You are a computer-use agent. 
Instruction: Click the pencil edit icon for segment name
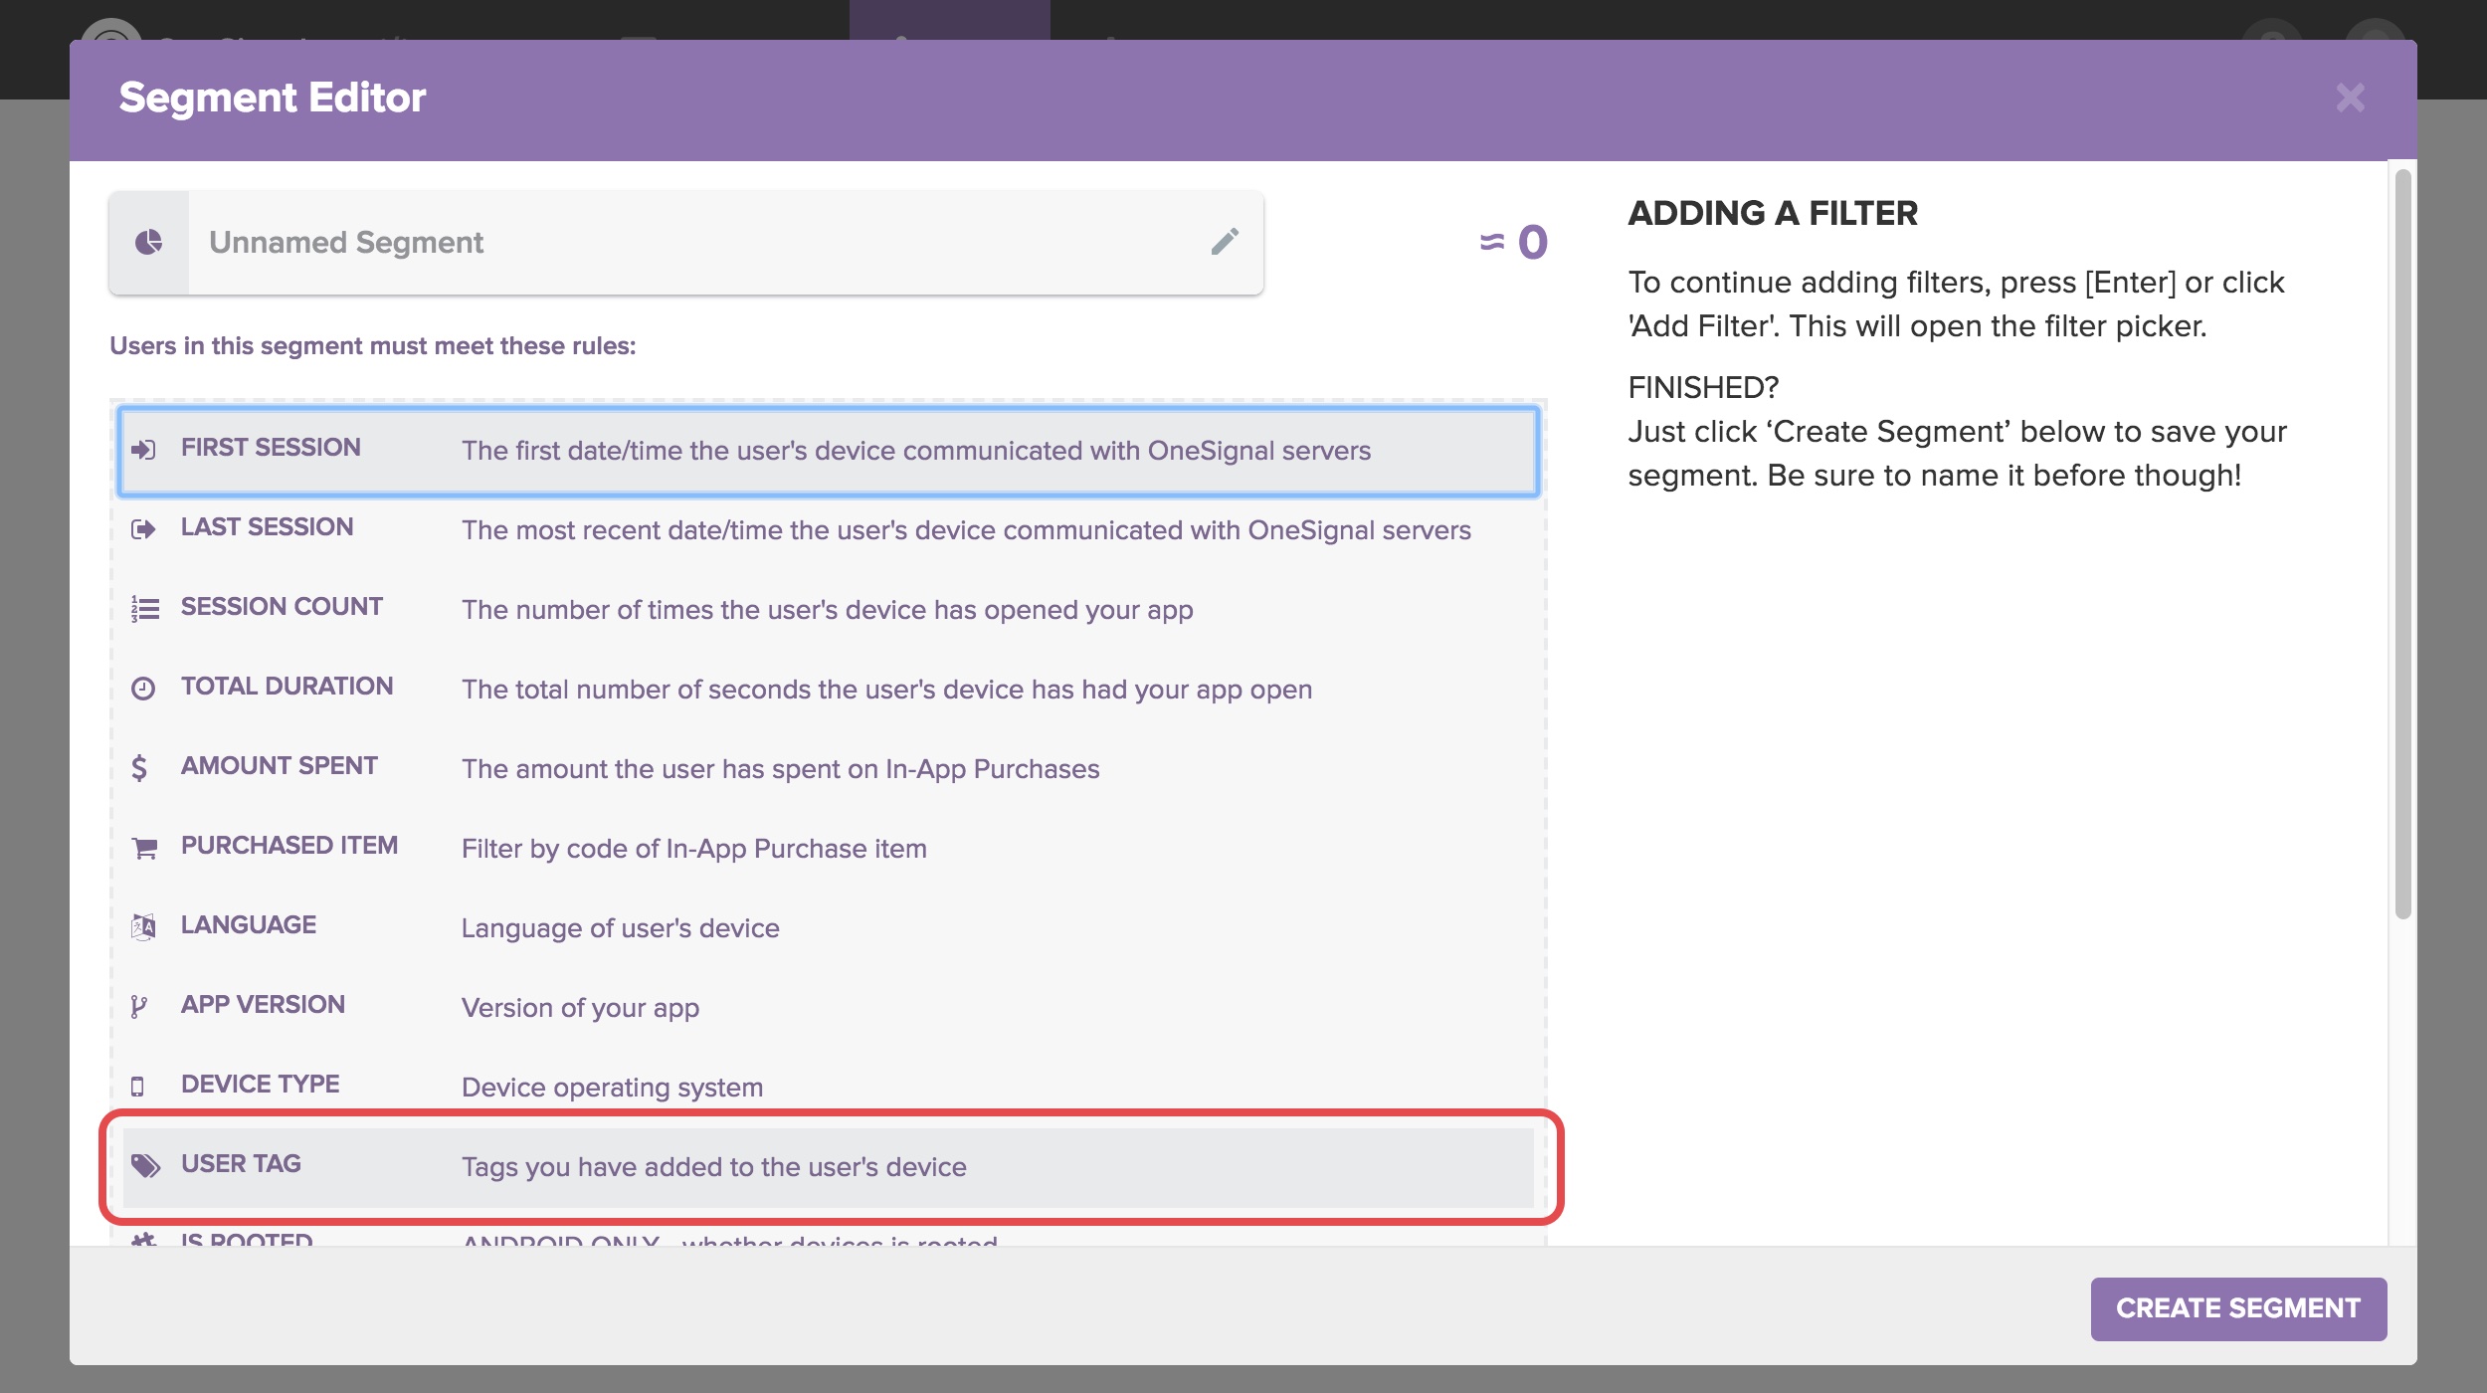point(1225,242)
